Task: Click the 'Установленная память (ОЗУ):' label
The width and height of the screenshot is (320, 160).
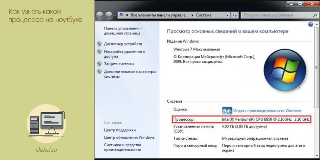Action: [x=194, y=129]
